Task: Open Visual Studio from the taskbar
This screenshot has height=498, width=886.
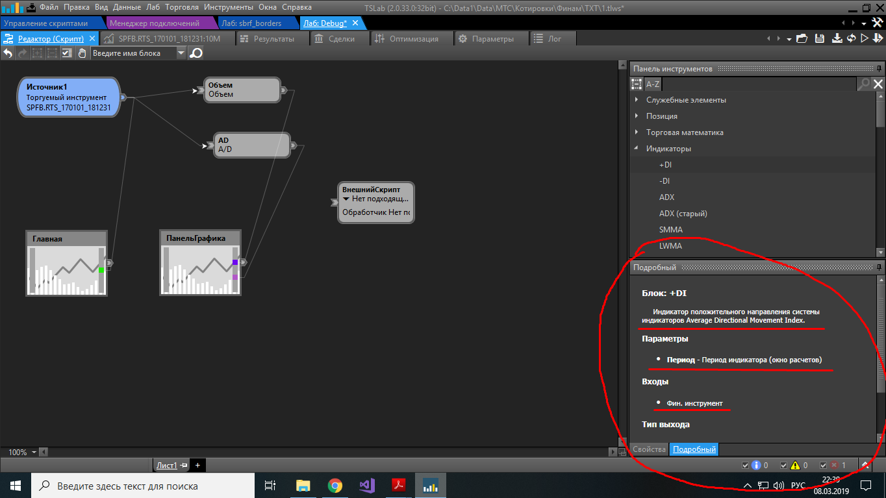Action: [x=367, y=485]
